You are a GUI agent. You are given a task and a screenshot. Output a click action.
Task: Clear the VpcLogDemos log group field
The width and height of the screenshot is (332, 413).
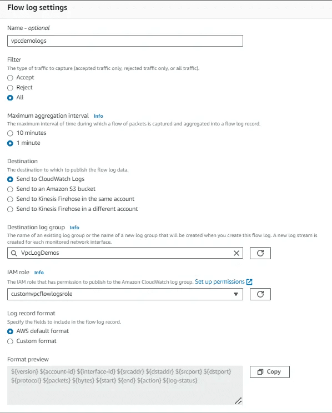(237, 253)
